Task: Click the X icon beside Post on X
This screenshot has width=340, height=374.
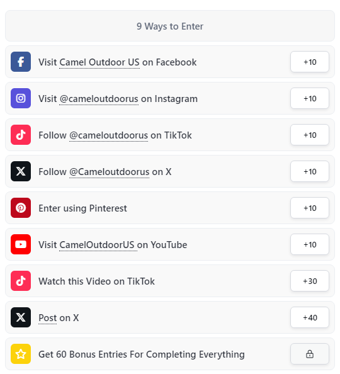Action: click(x=21, y=317)
